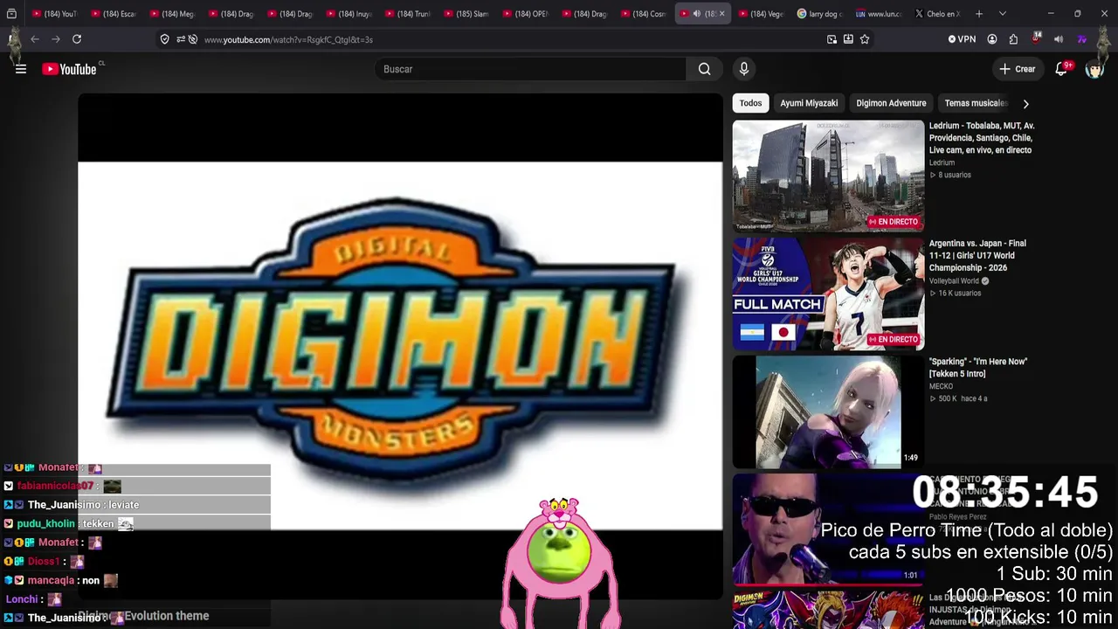
Task: Go back to the previous page
Action: pos(35,39)
